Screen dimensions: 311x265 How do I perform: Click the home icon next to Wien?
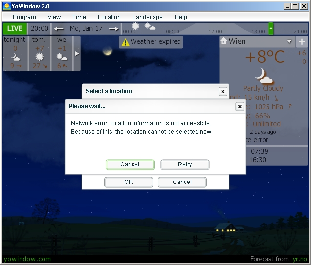(223, 41)
